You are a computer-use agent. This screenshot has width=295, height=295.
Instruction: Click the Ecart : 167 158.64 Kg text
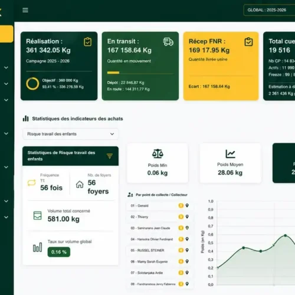[209, 87]
